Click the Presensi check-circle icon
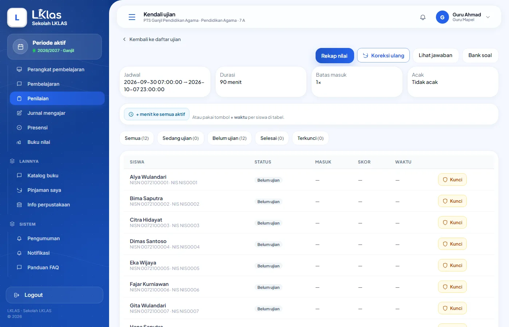Screen dimensions: 509x327 [x=19, y=128]
